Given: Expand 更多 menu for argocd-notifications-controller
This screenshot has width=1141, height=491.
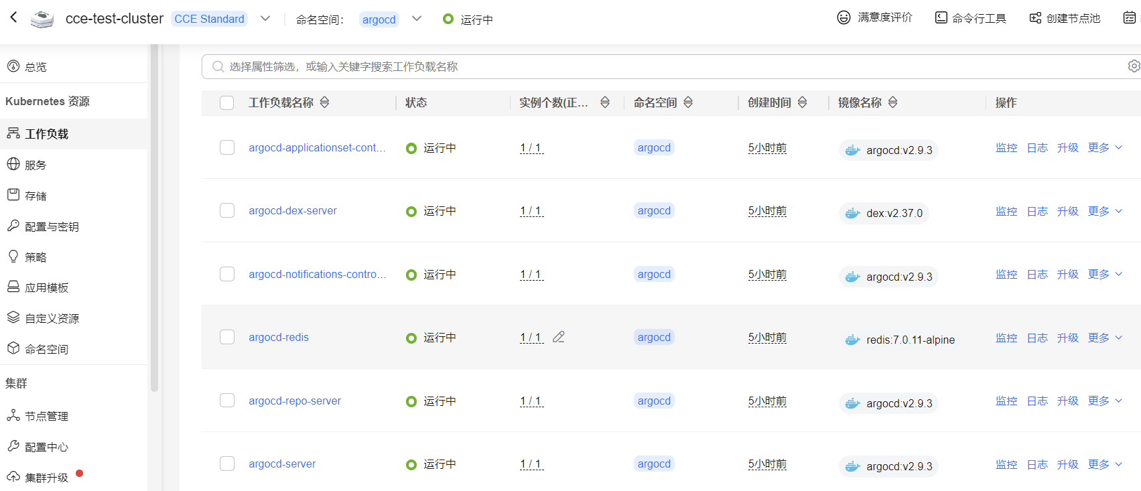Looking at the screenshot, I should [1105, 274].
